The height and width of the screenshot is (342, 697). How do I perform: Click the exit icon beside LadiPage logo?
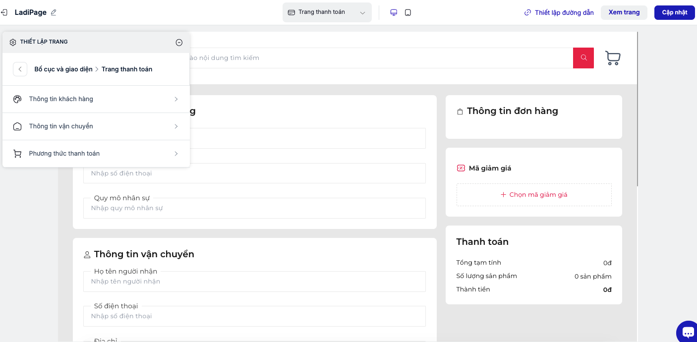[x=4, y=12]
